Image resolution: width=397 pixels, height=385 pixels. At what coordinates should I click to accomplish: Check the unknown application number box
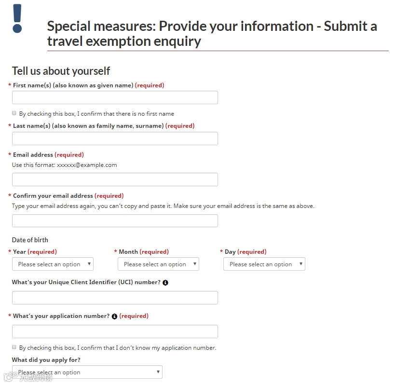click(x=14, y=347)
